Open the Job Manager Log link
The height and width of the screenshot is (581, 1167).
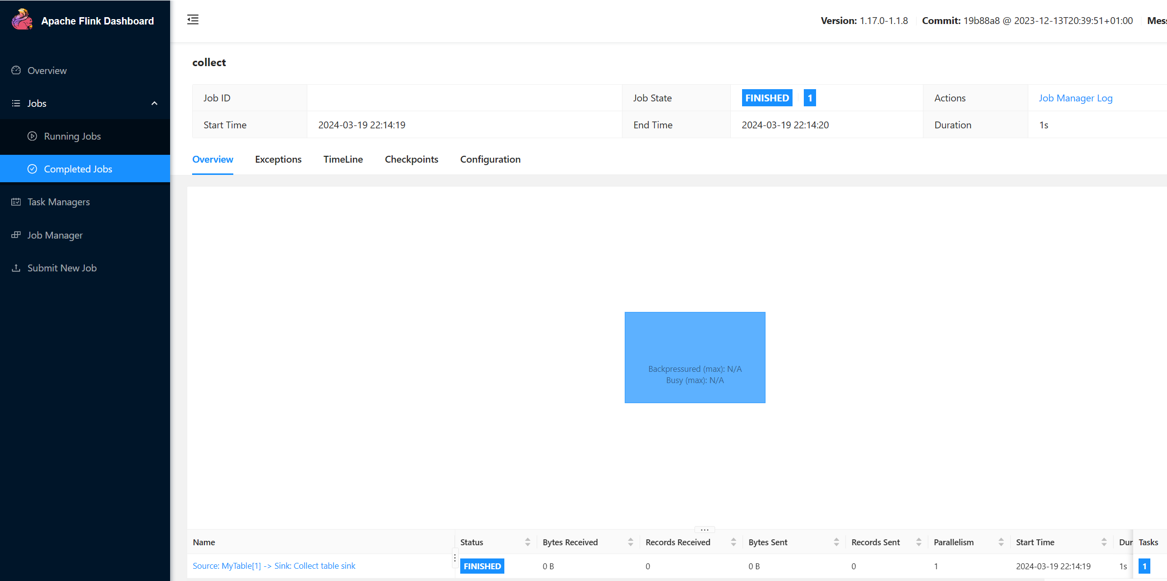click(x=1075, y=98)
